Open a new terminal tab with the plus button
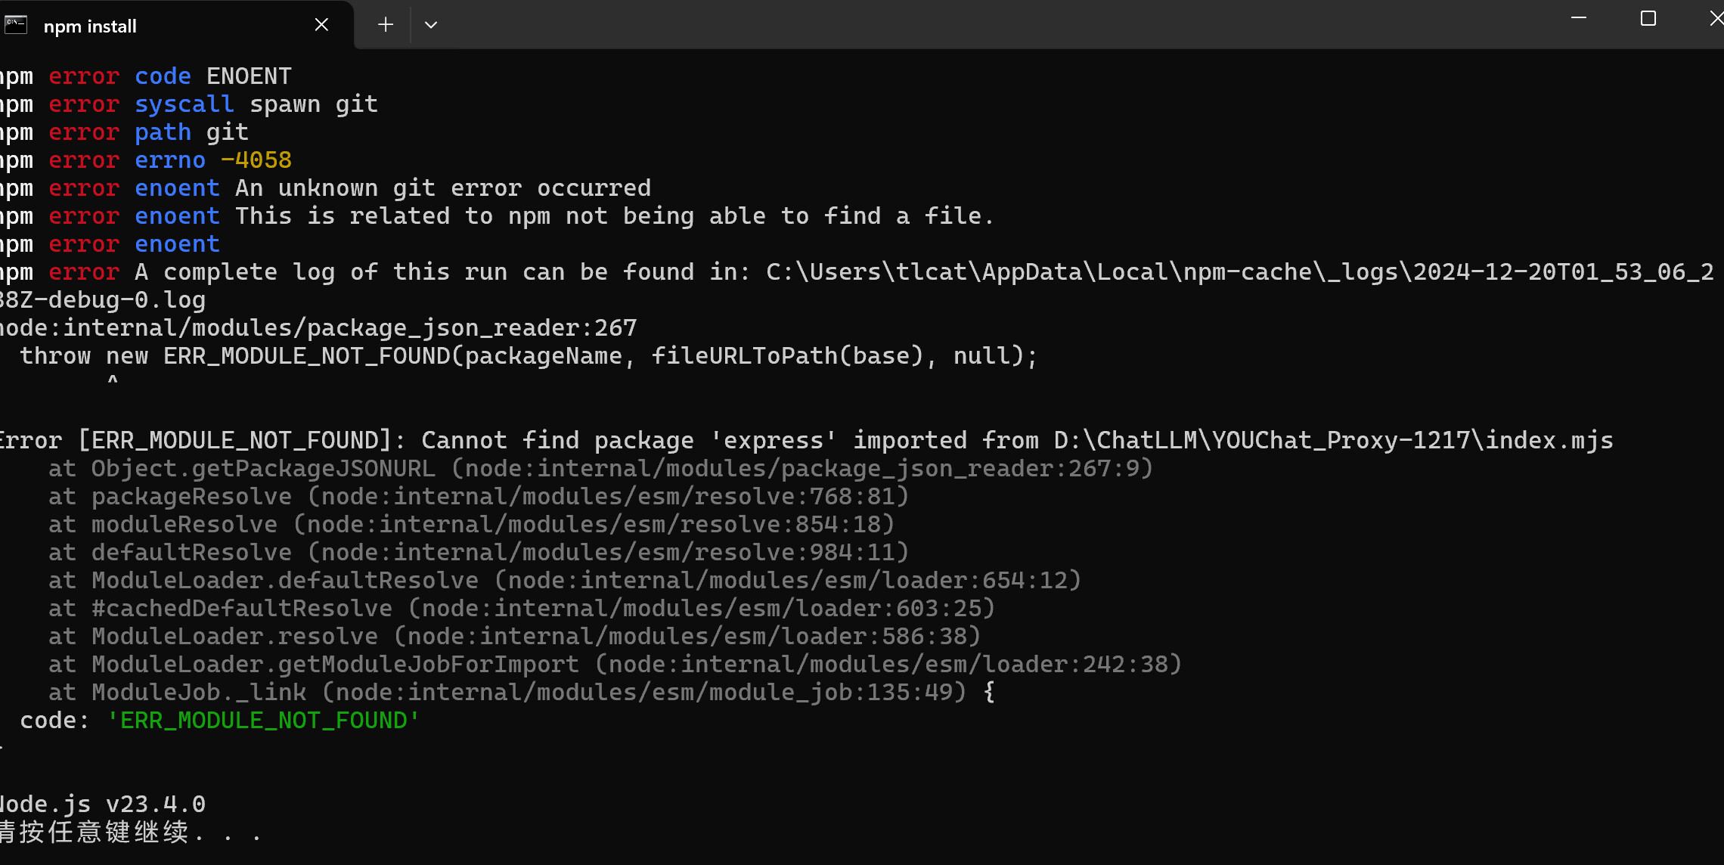The height and width of the screenshot is (865, 1724). coord(386,25)
